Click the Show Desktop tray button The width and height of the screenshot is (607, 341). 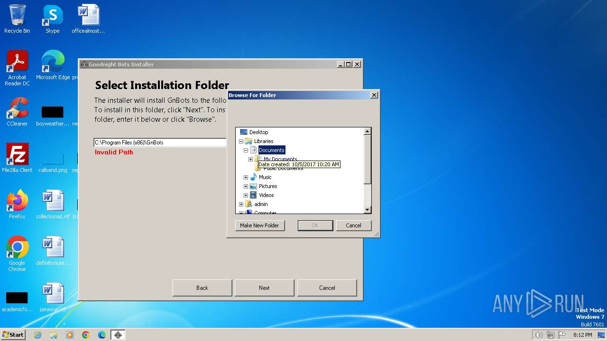click(x=601, y=335)
